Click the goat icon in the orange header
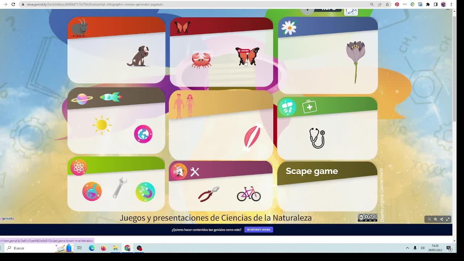Screen dimensions: 464x261 79,28
